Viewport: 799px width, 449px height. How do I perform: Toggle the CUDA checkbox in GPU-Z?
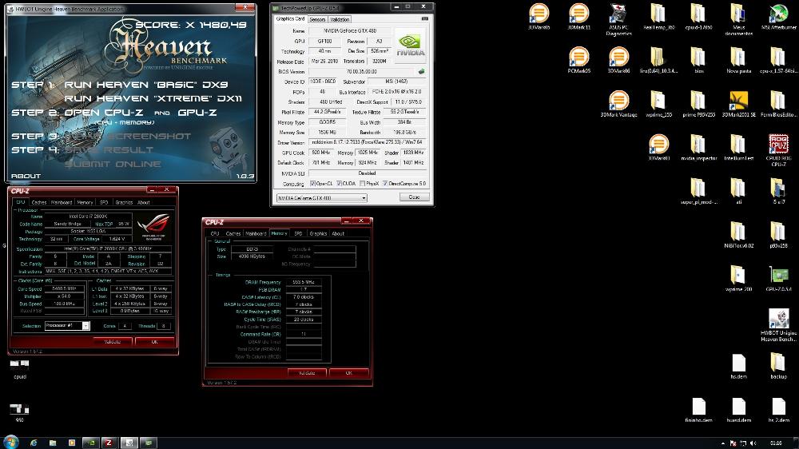point(339,184)
